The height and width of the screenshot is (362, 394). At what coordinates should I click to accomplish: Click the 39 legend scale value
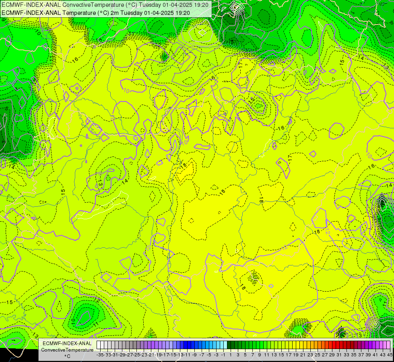(368, 355)
